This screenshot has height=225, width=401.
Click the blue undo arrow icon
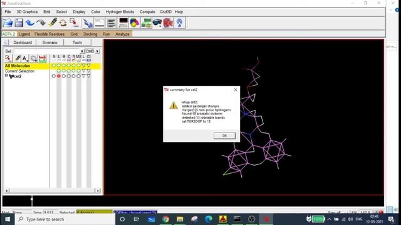click(x=29, y=23)
